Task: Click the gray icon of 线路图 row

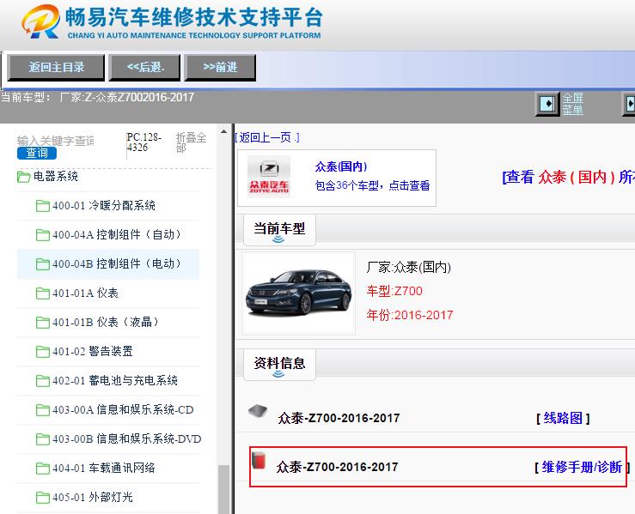Action: click(258, 411)
